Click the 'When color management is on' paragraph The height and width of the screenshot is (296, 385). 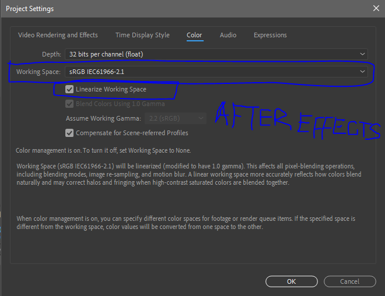186,223
